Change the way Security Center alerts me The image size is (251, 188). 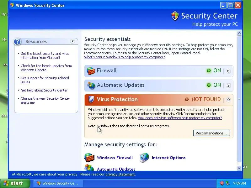tap(45, 100)
